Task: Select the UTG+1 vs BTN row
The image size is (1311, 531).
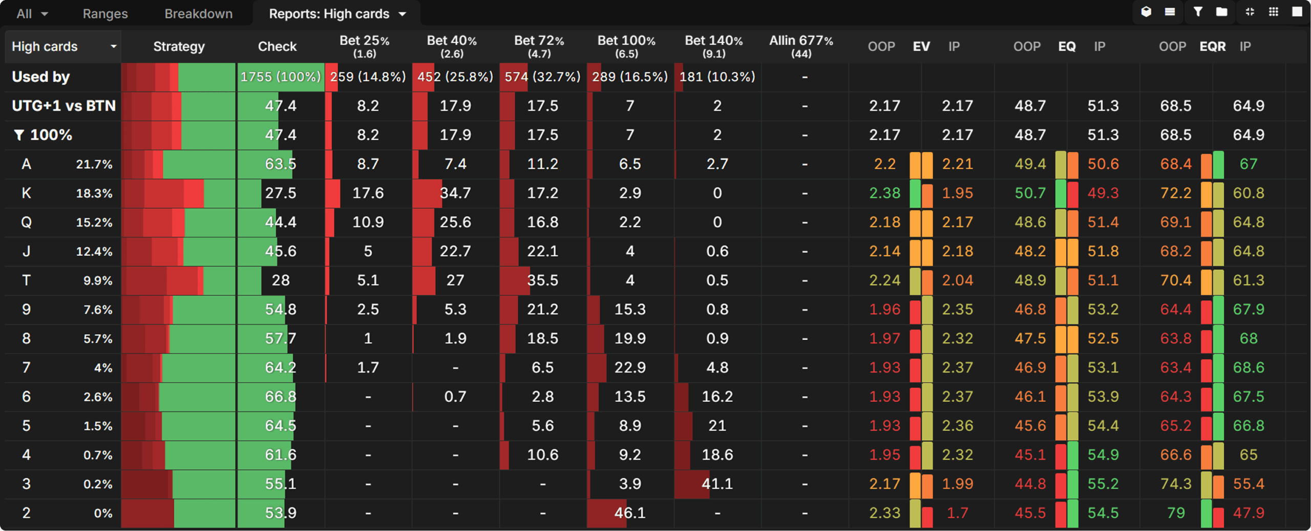Action: point(62,105)
